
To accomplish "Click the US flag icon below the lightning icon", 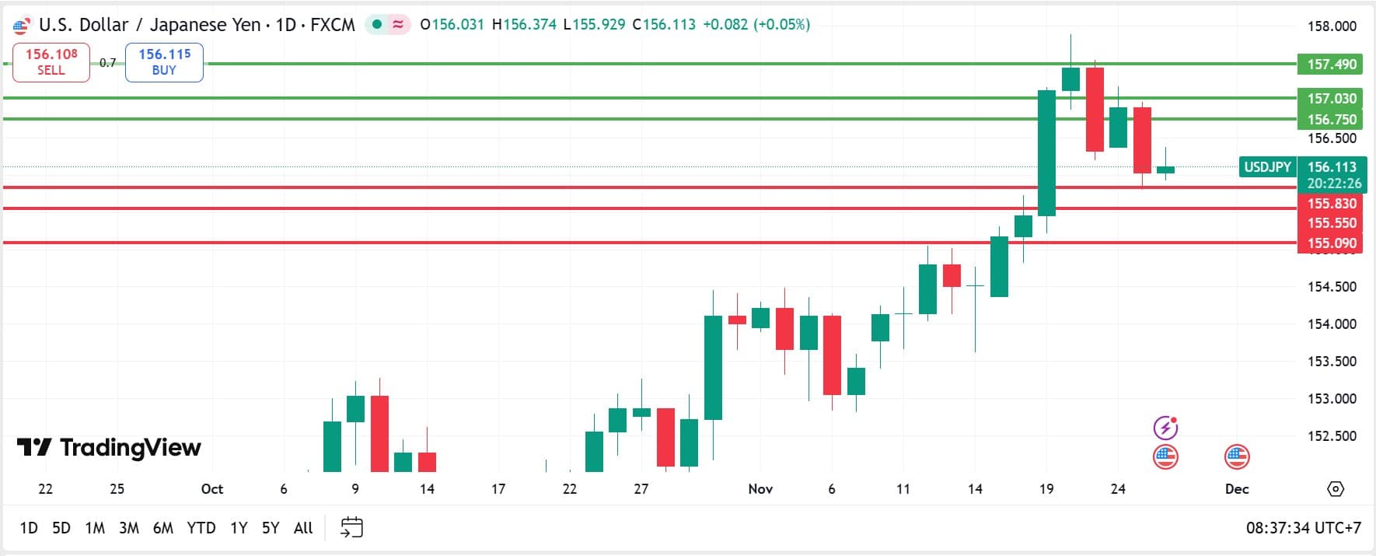I will click(1165, 457).
